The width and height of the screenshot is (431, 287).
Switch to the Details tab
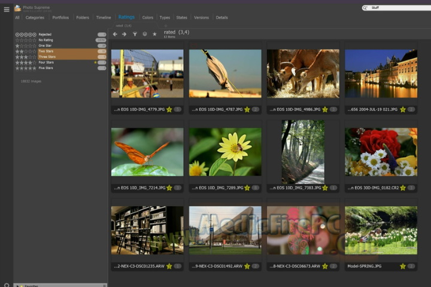pyautogui.click(x=222, y=17)
